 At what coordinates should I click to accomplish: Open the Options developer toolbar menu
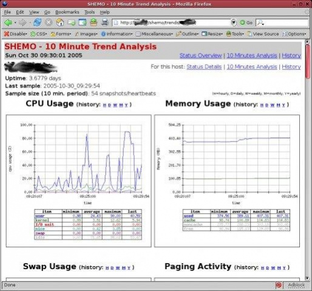tap(294, 34)
